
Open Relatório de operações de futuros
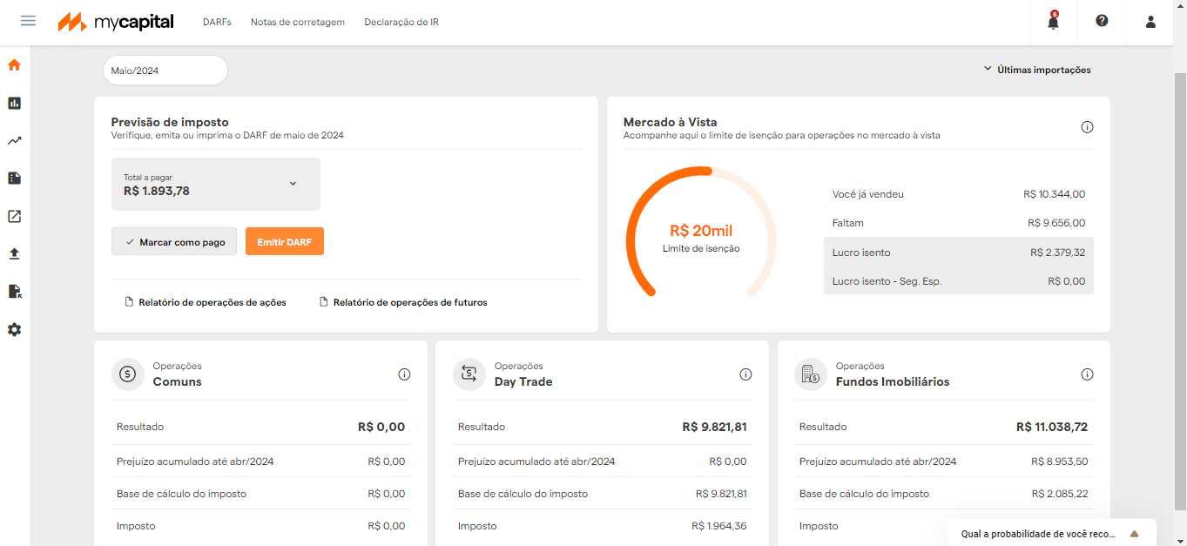click(403, 302)
